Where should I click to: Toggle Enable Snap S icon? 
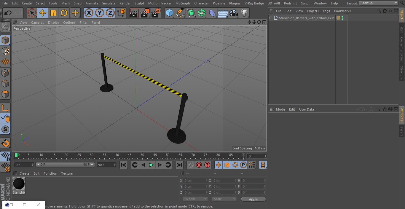click(x=5, y=129)
